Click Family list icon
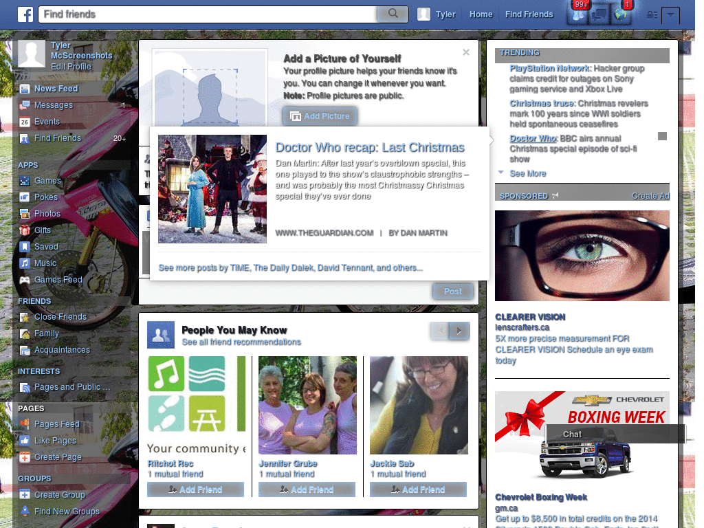This screenshot has height=528, width=704. pyautogui.click(x=25, y=333)
